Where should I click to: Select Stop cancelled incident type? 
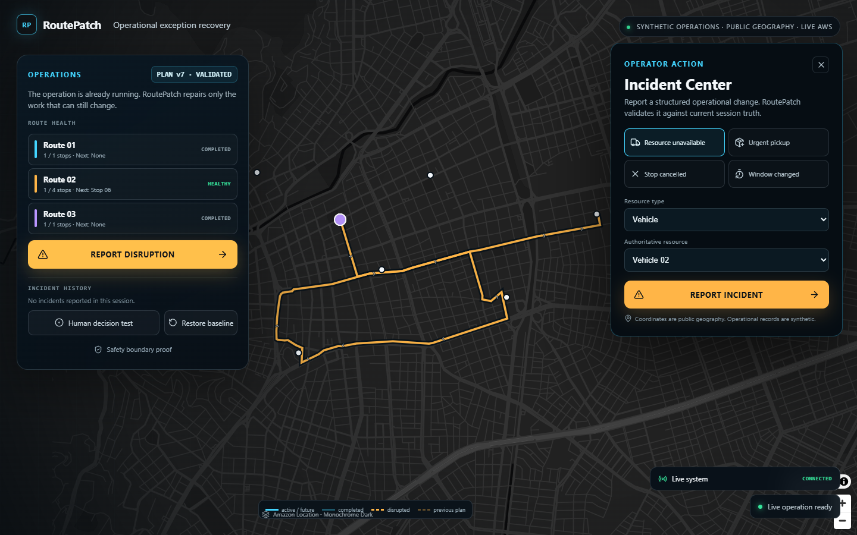pyautogui.click(x=674, y=174)
